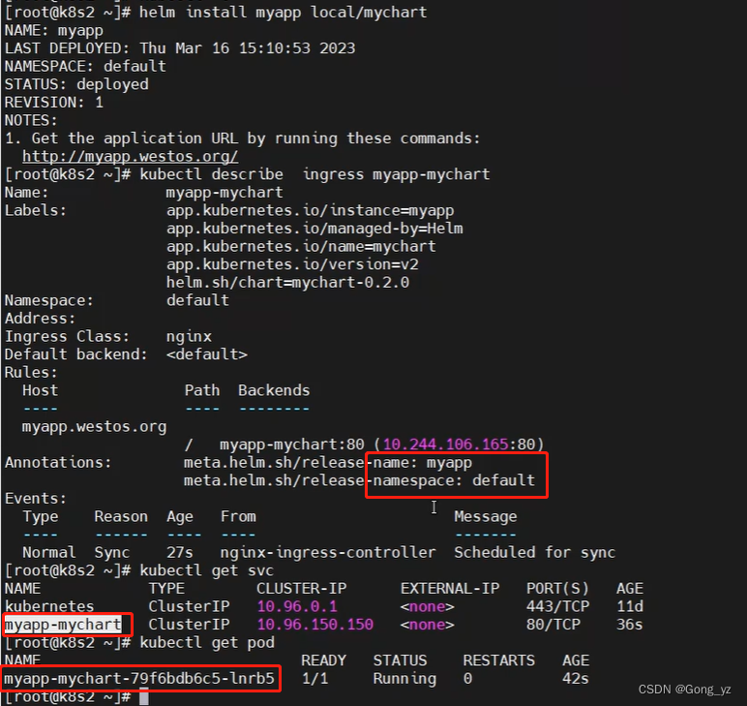Click the '443/TCP' port value
The image size is (747, 706).
point(557,607)
